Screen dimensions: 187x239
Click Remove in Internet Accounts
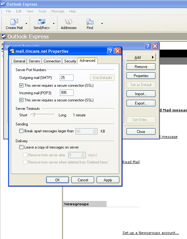(141, 66)
